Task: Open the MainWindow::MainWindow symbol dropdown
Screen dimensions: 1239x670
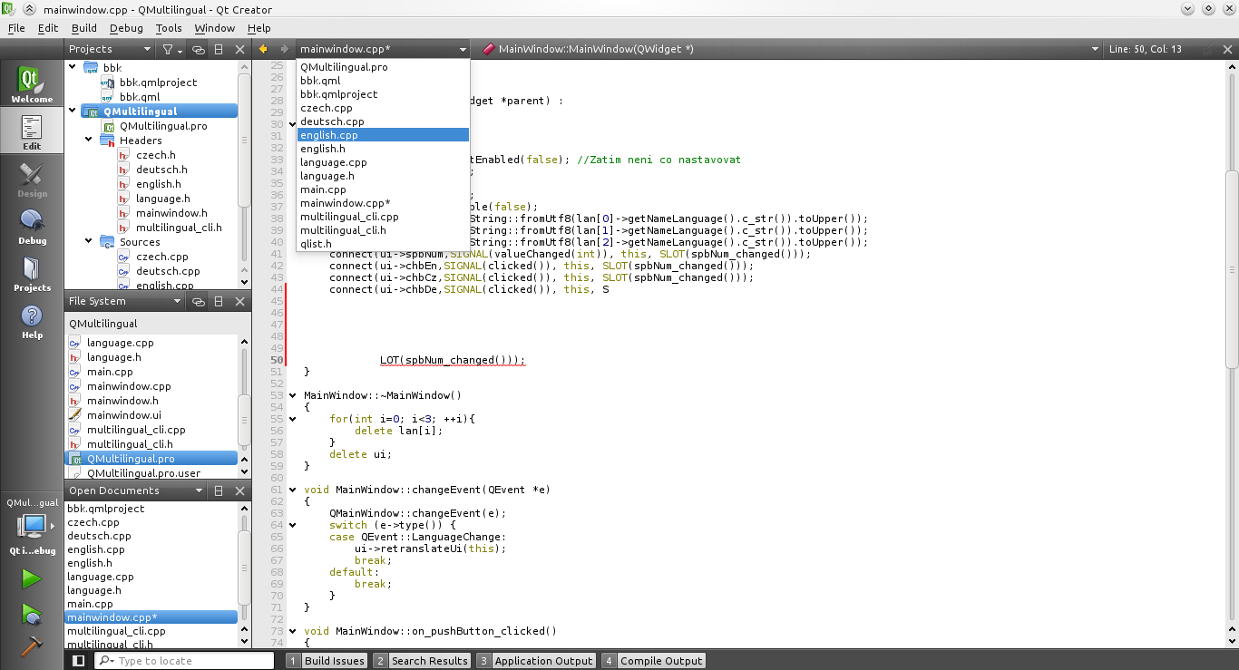Action: pyautogui.click(x=791, y=49)
